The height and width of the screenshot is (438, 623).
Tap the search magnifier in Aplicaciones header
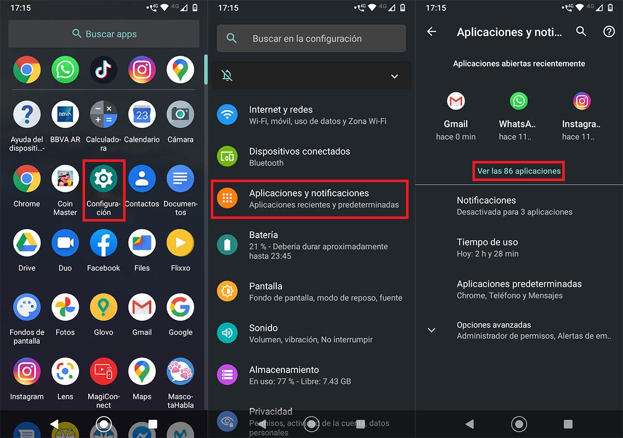click(x=581, y=32)
